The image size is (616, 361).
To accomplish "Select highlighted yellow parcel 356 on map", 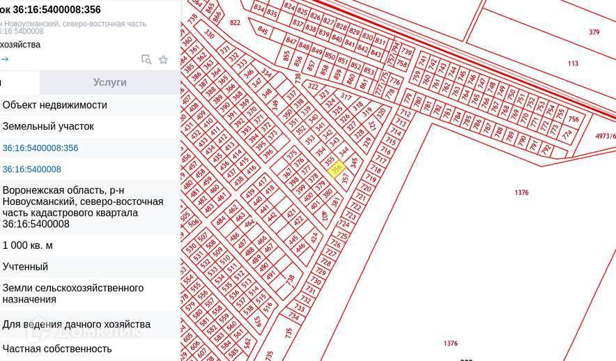I will (337, 169).
